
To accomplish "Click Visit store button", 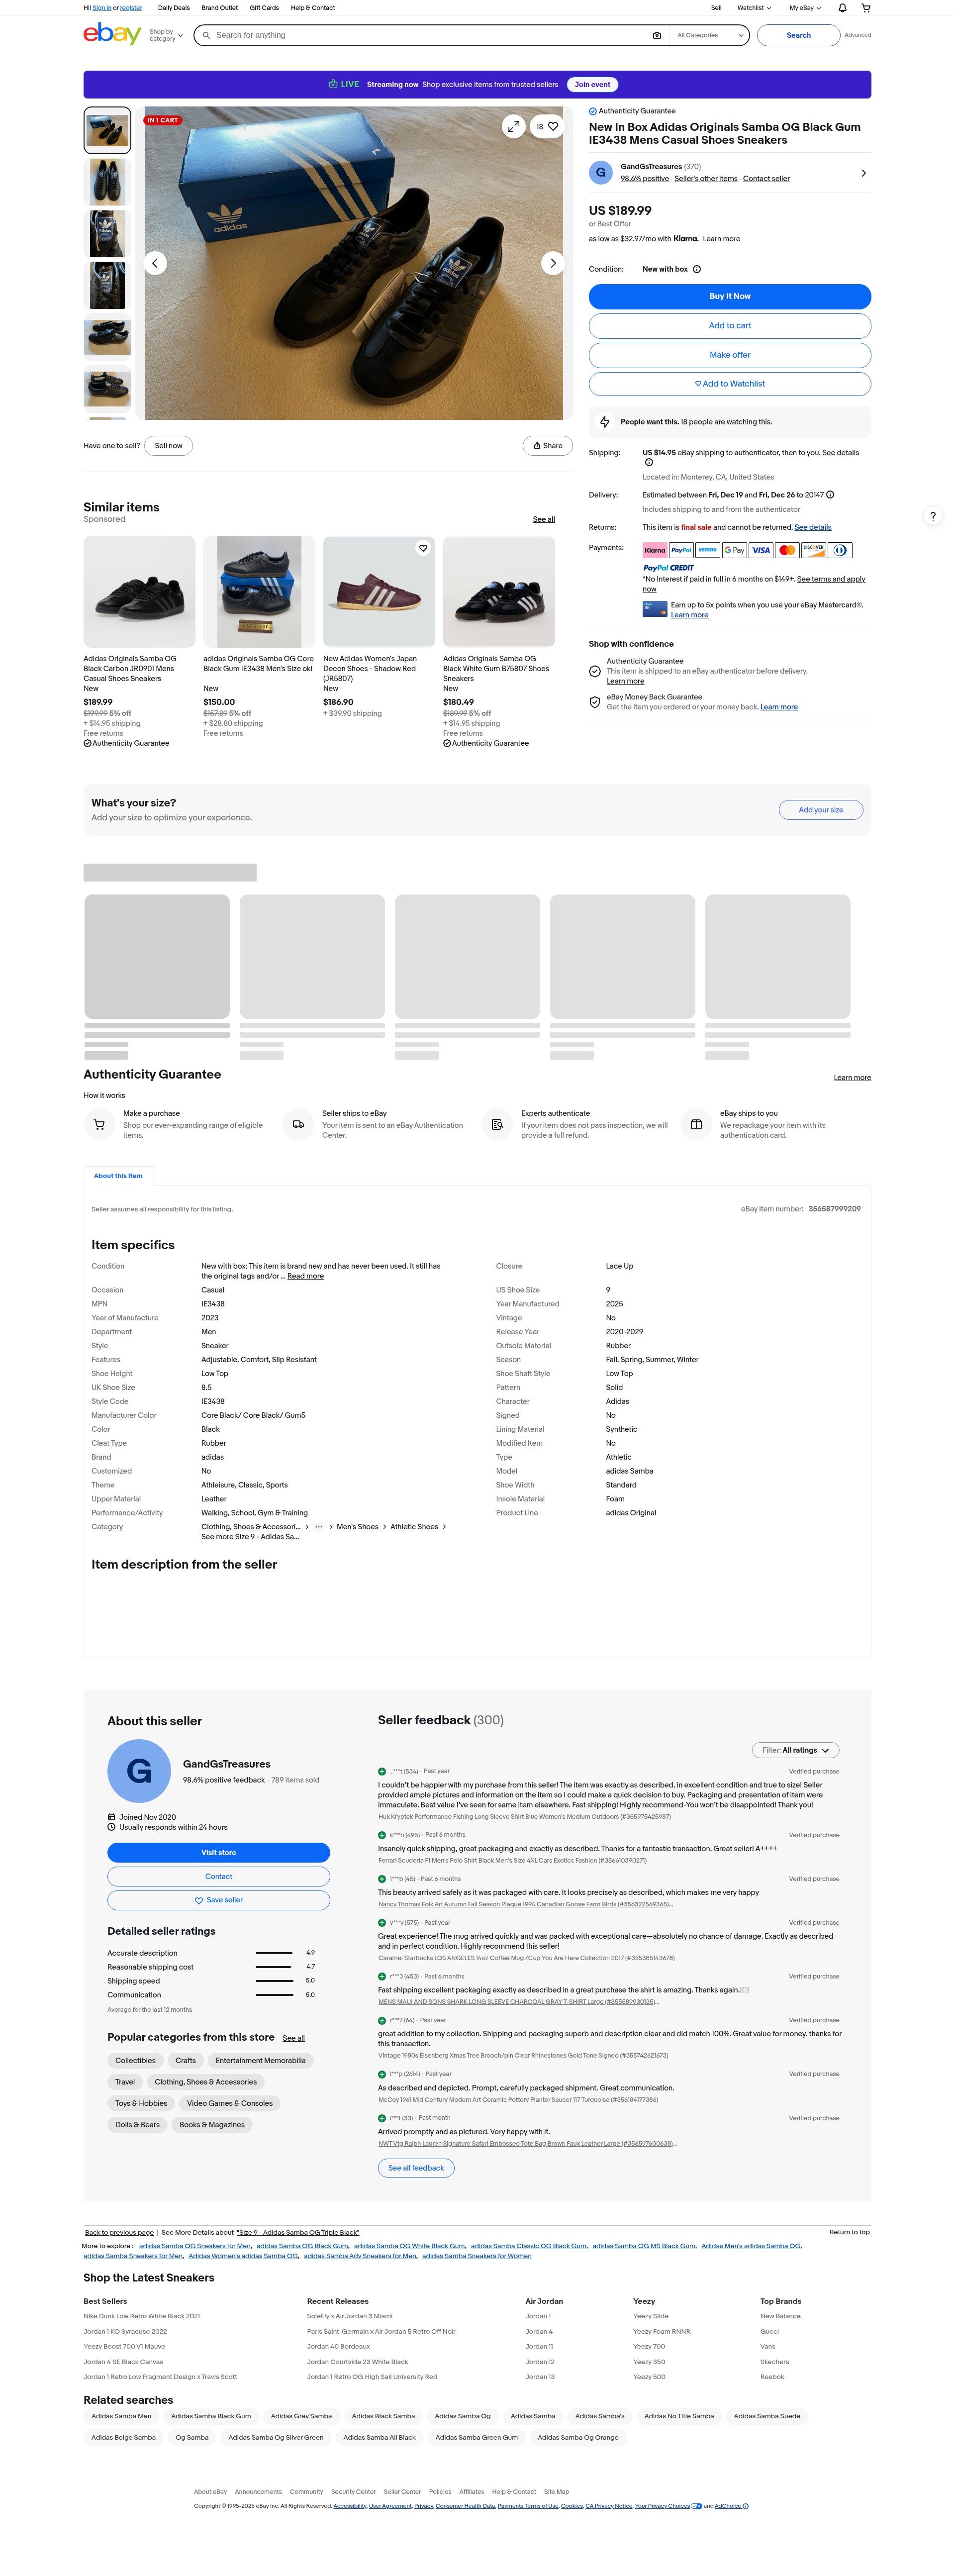I will point(219,1853).
